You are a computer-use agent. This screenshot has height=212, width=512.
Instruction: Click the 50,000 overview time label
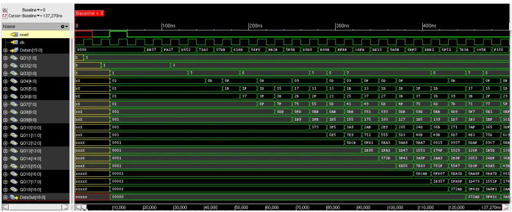point(241,207)
